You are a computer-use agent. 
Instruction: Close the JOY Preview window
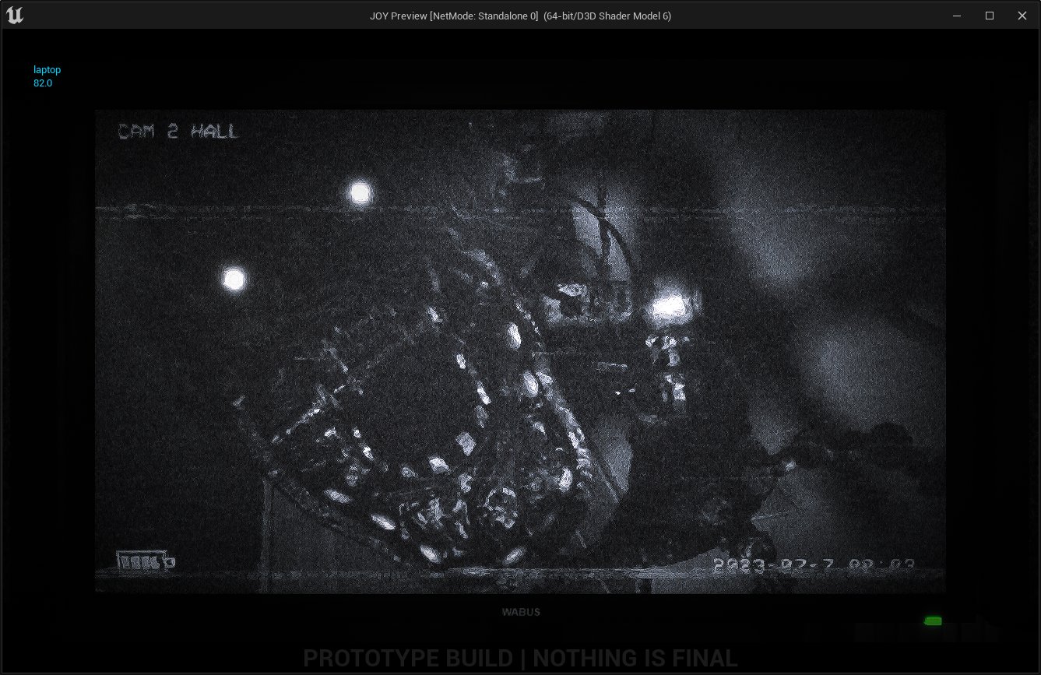[1022, 16]
